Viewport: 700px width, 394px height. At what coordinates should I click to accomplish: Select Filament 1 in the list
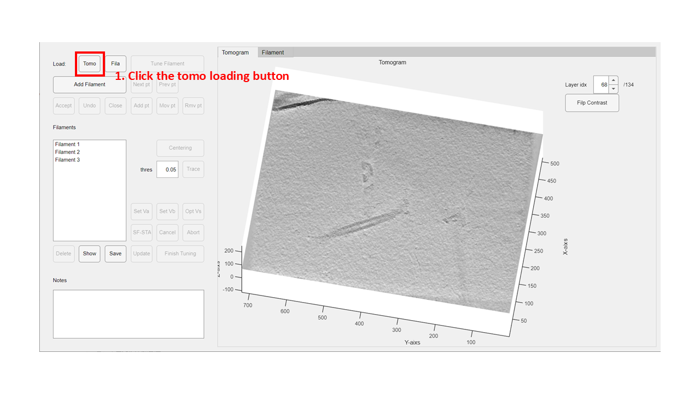click(x=90, y=144)
